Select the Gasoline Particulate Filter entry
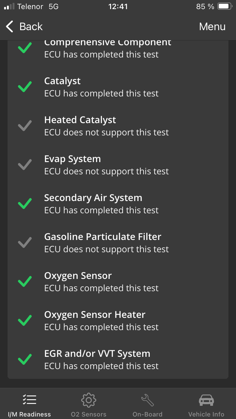The image size is (236, 419). (x=118, y=242)
